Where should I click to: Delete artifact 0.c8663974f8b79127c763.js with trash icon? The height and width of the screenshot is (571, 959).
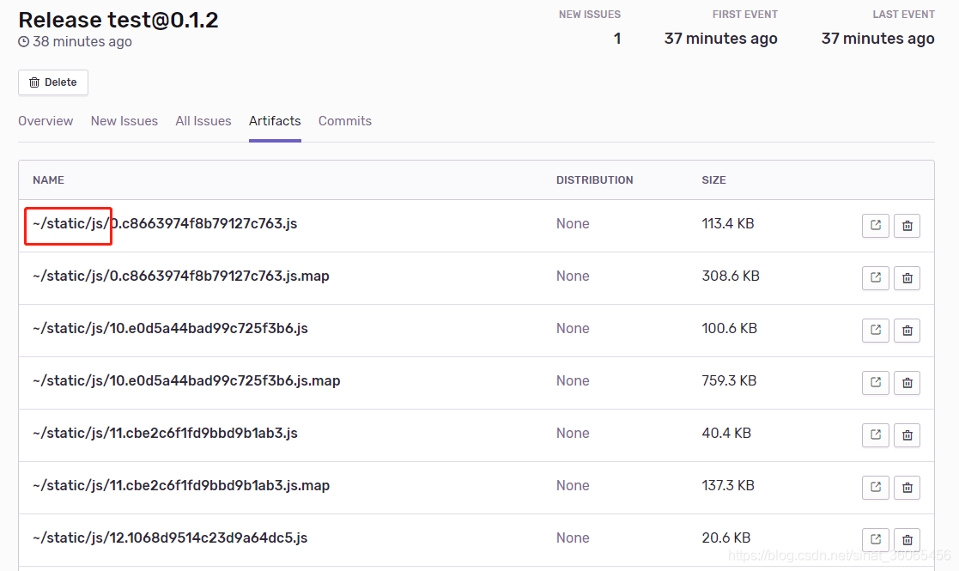(x=907, y=226)
